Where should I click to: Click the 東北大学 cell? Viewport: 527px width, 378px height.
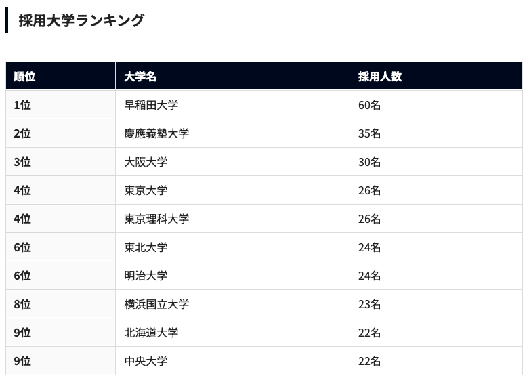[232, 247]
